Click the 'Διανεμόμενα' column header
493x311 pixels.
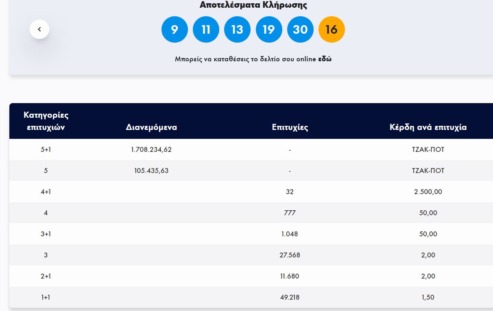151,127
